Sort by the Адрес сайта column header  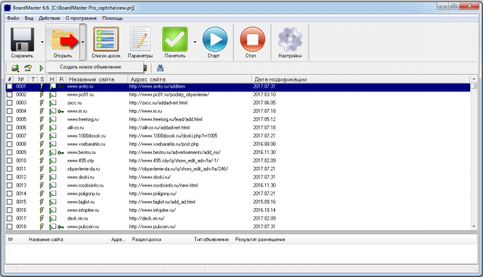click(190, 79)
